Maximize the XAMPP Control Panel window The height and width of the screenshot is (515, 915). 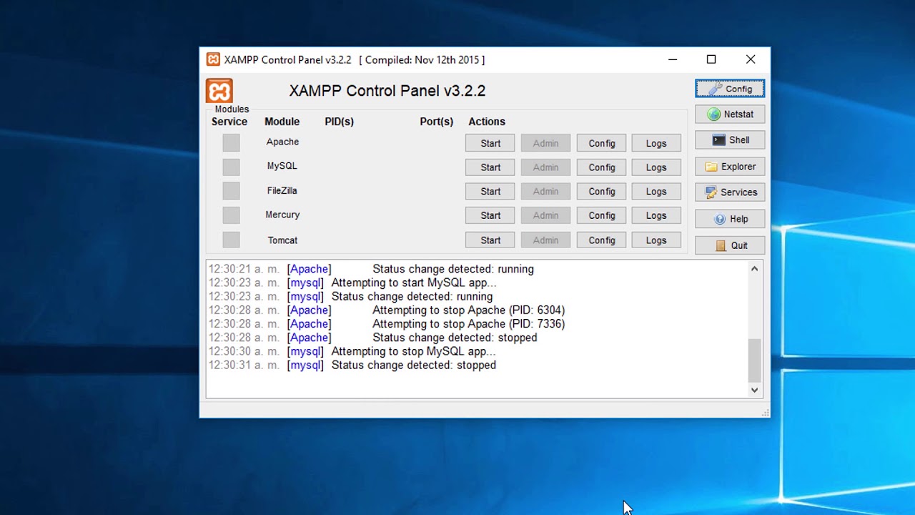711,59
